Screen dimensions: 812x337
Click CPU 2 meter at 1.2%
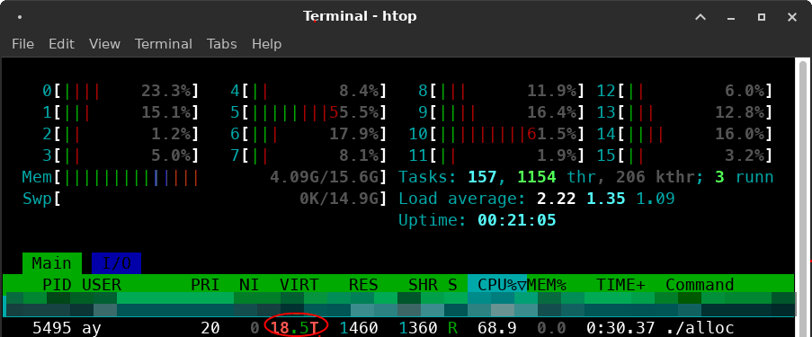(120, 134)
